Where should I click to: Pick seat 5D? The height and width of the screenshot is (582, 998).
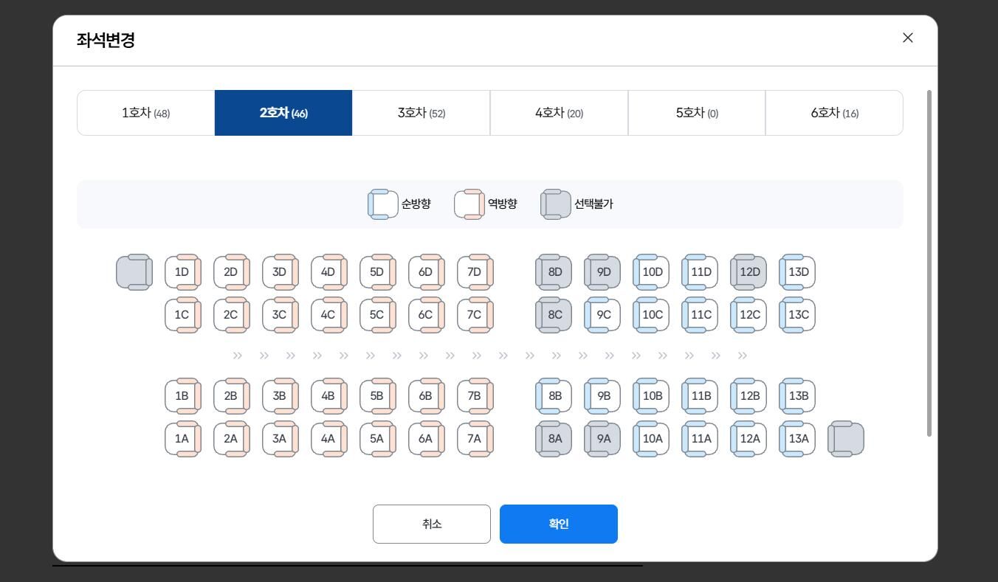pyautogui.click(x=377, y=272)
